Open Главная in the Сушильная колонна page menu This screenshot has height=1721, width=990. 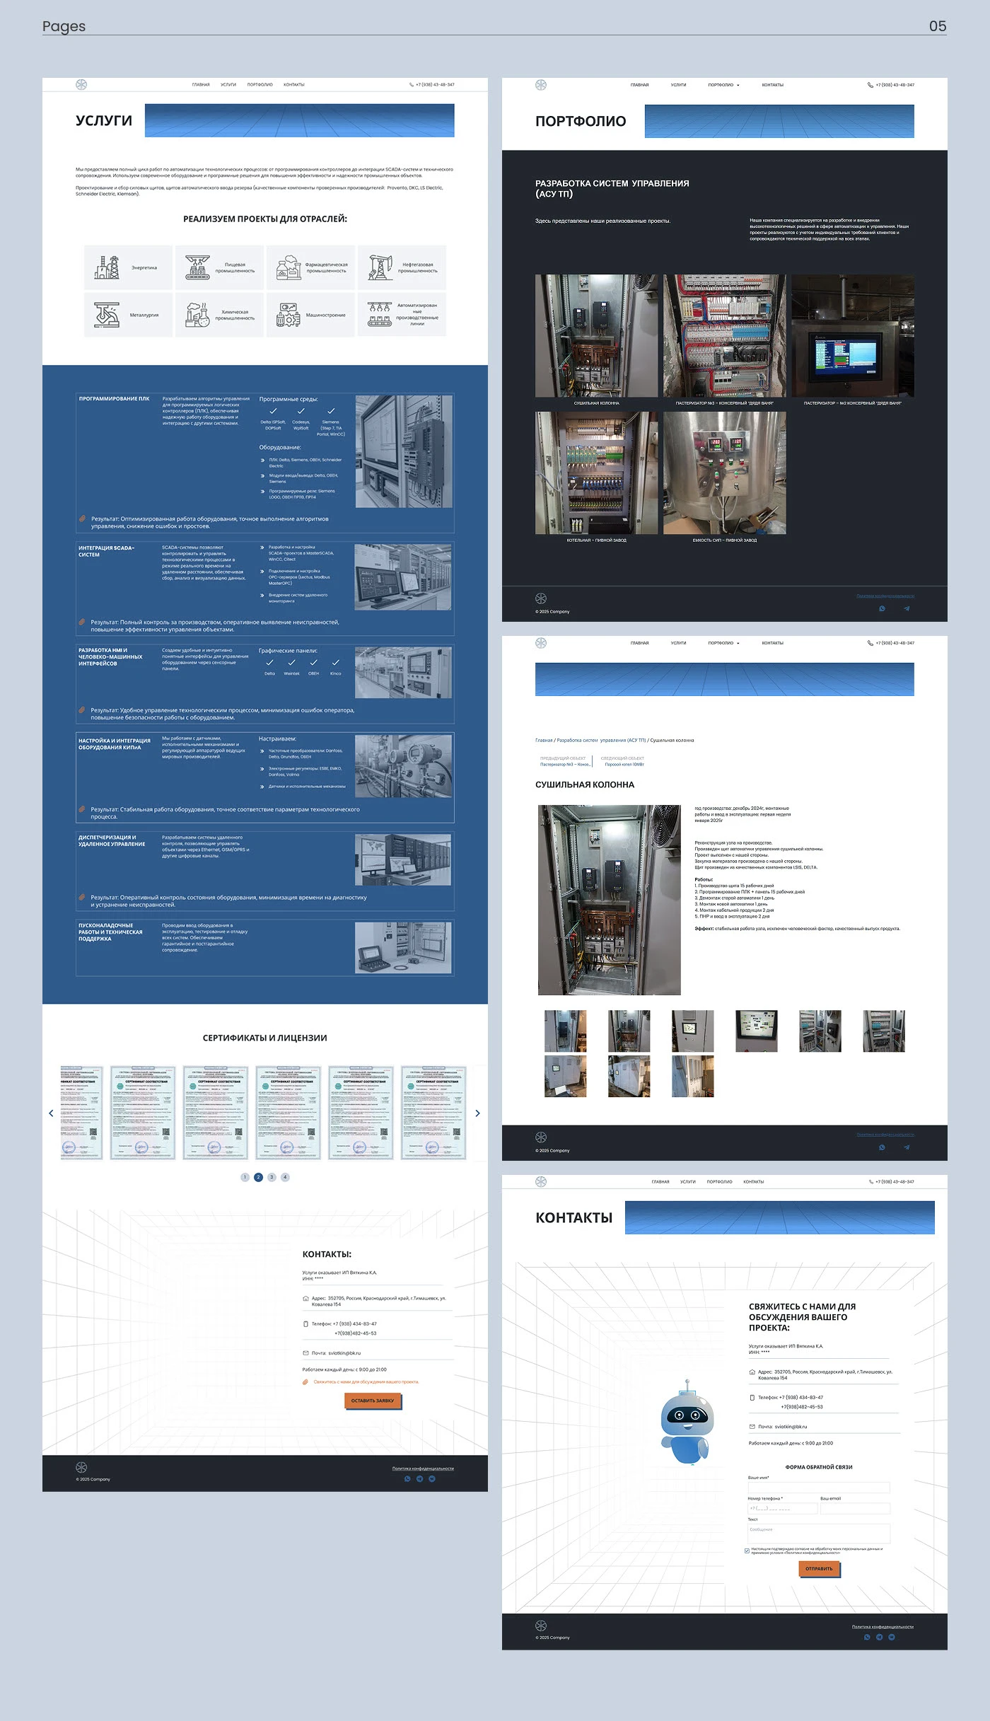tap(640, 643)
